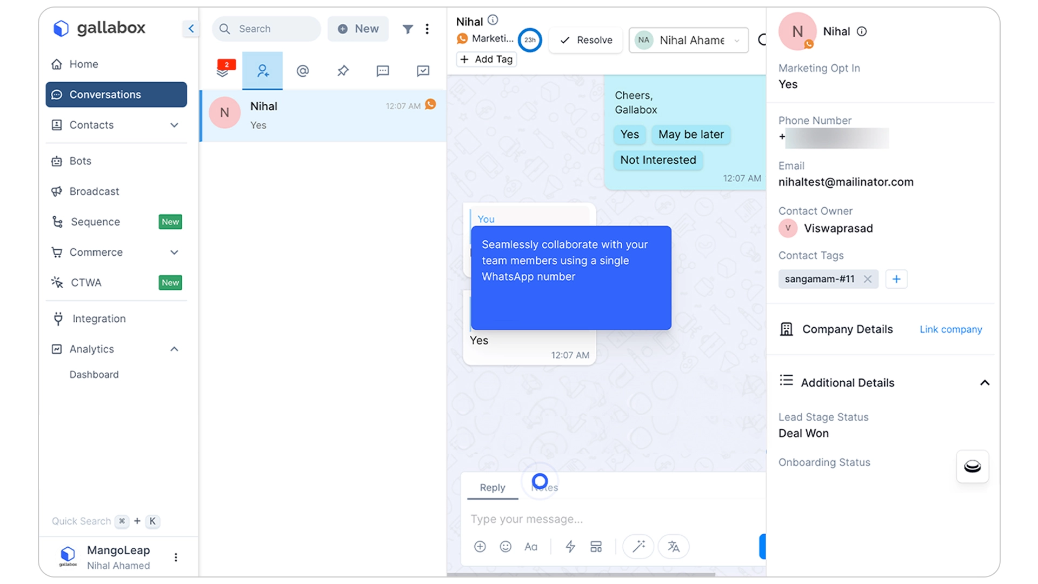Click the Resolve button
Image resolution: width=1038 pixels, height=584 pixels.
pyautogui.click(x=585, y=40)
